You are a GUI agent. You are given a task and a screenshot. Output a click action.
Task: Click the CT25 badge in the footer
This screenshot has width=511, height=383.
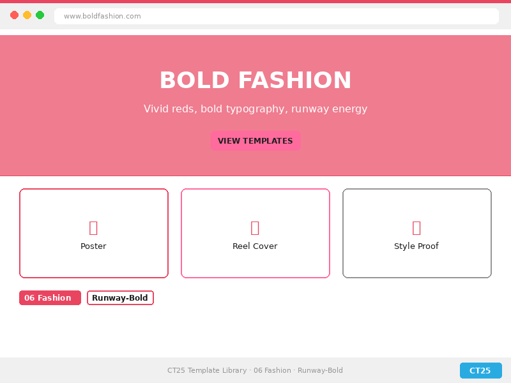point(480,370)
